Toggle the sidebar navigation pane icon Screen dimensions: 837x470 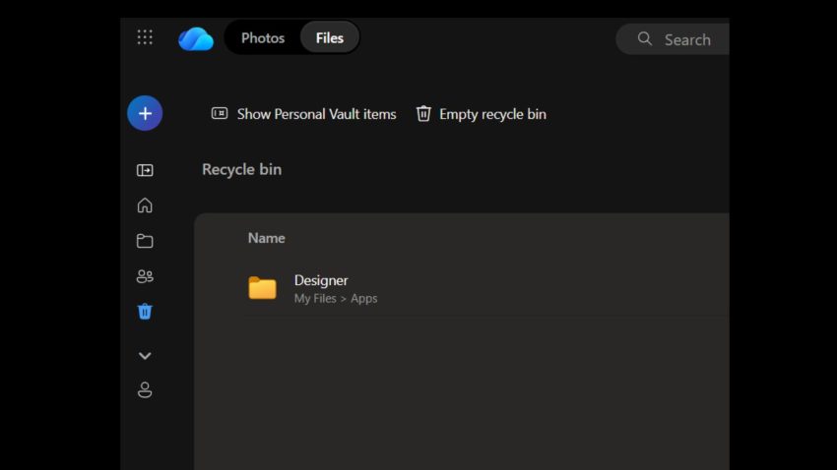[145, 170]
